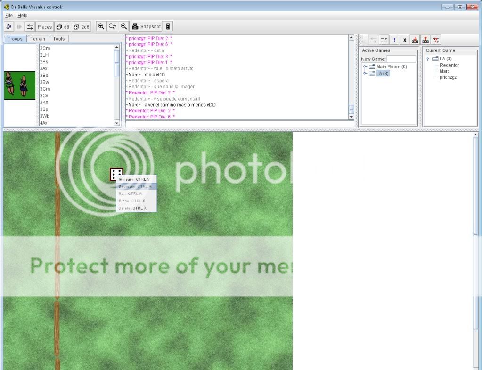Click the troops list scroll-up arrow
Viewport: 482px width, 370px height.
point(116,47)
